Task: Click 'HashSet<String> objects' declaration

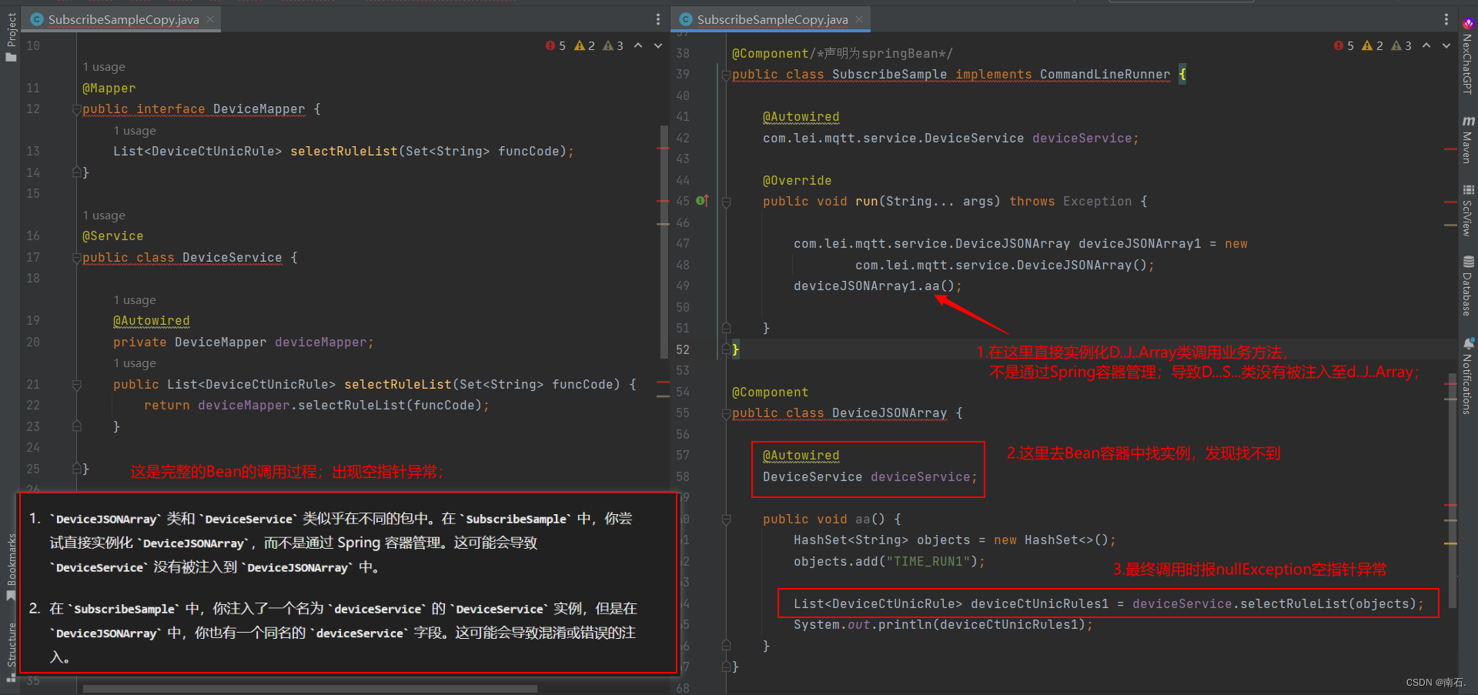Action: pyautogui.click(x=881, y=540)
